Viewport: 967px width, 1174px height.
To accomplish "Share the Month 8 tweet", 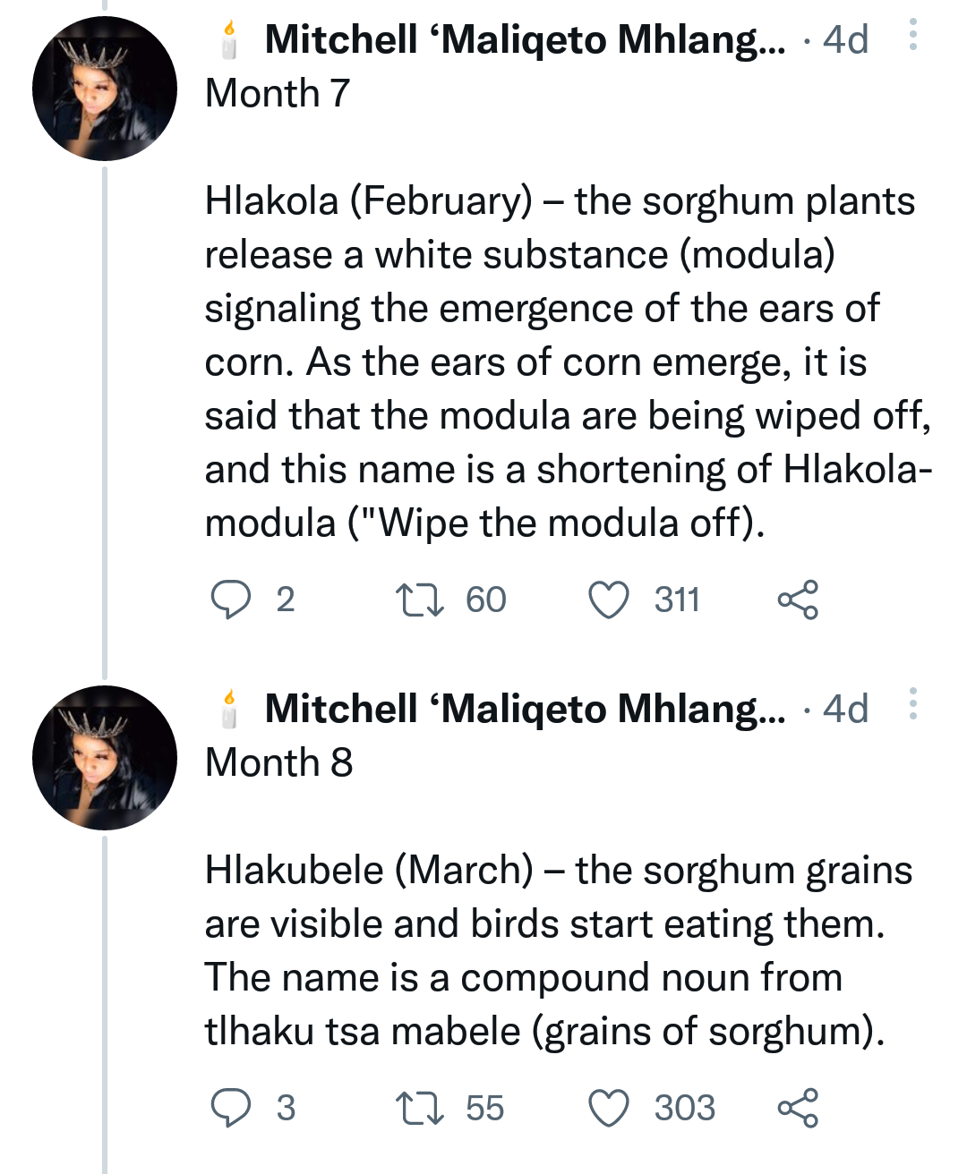I will coord(797,1108).
